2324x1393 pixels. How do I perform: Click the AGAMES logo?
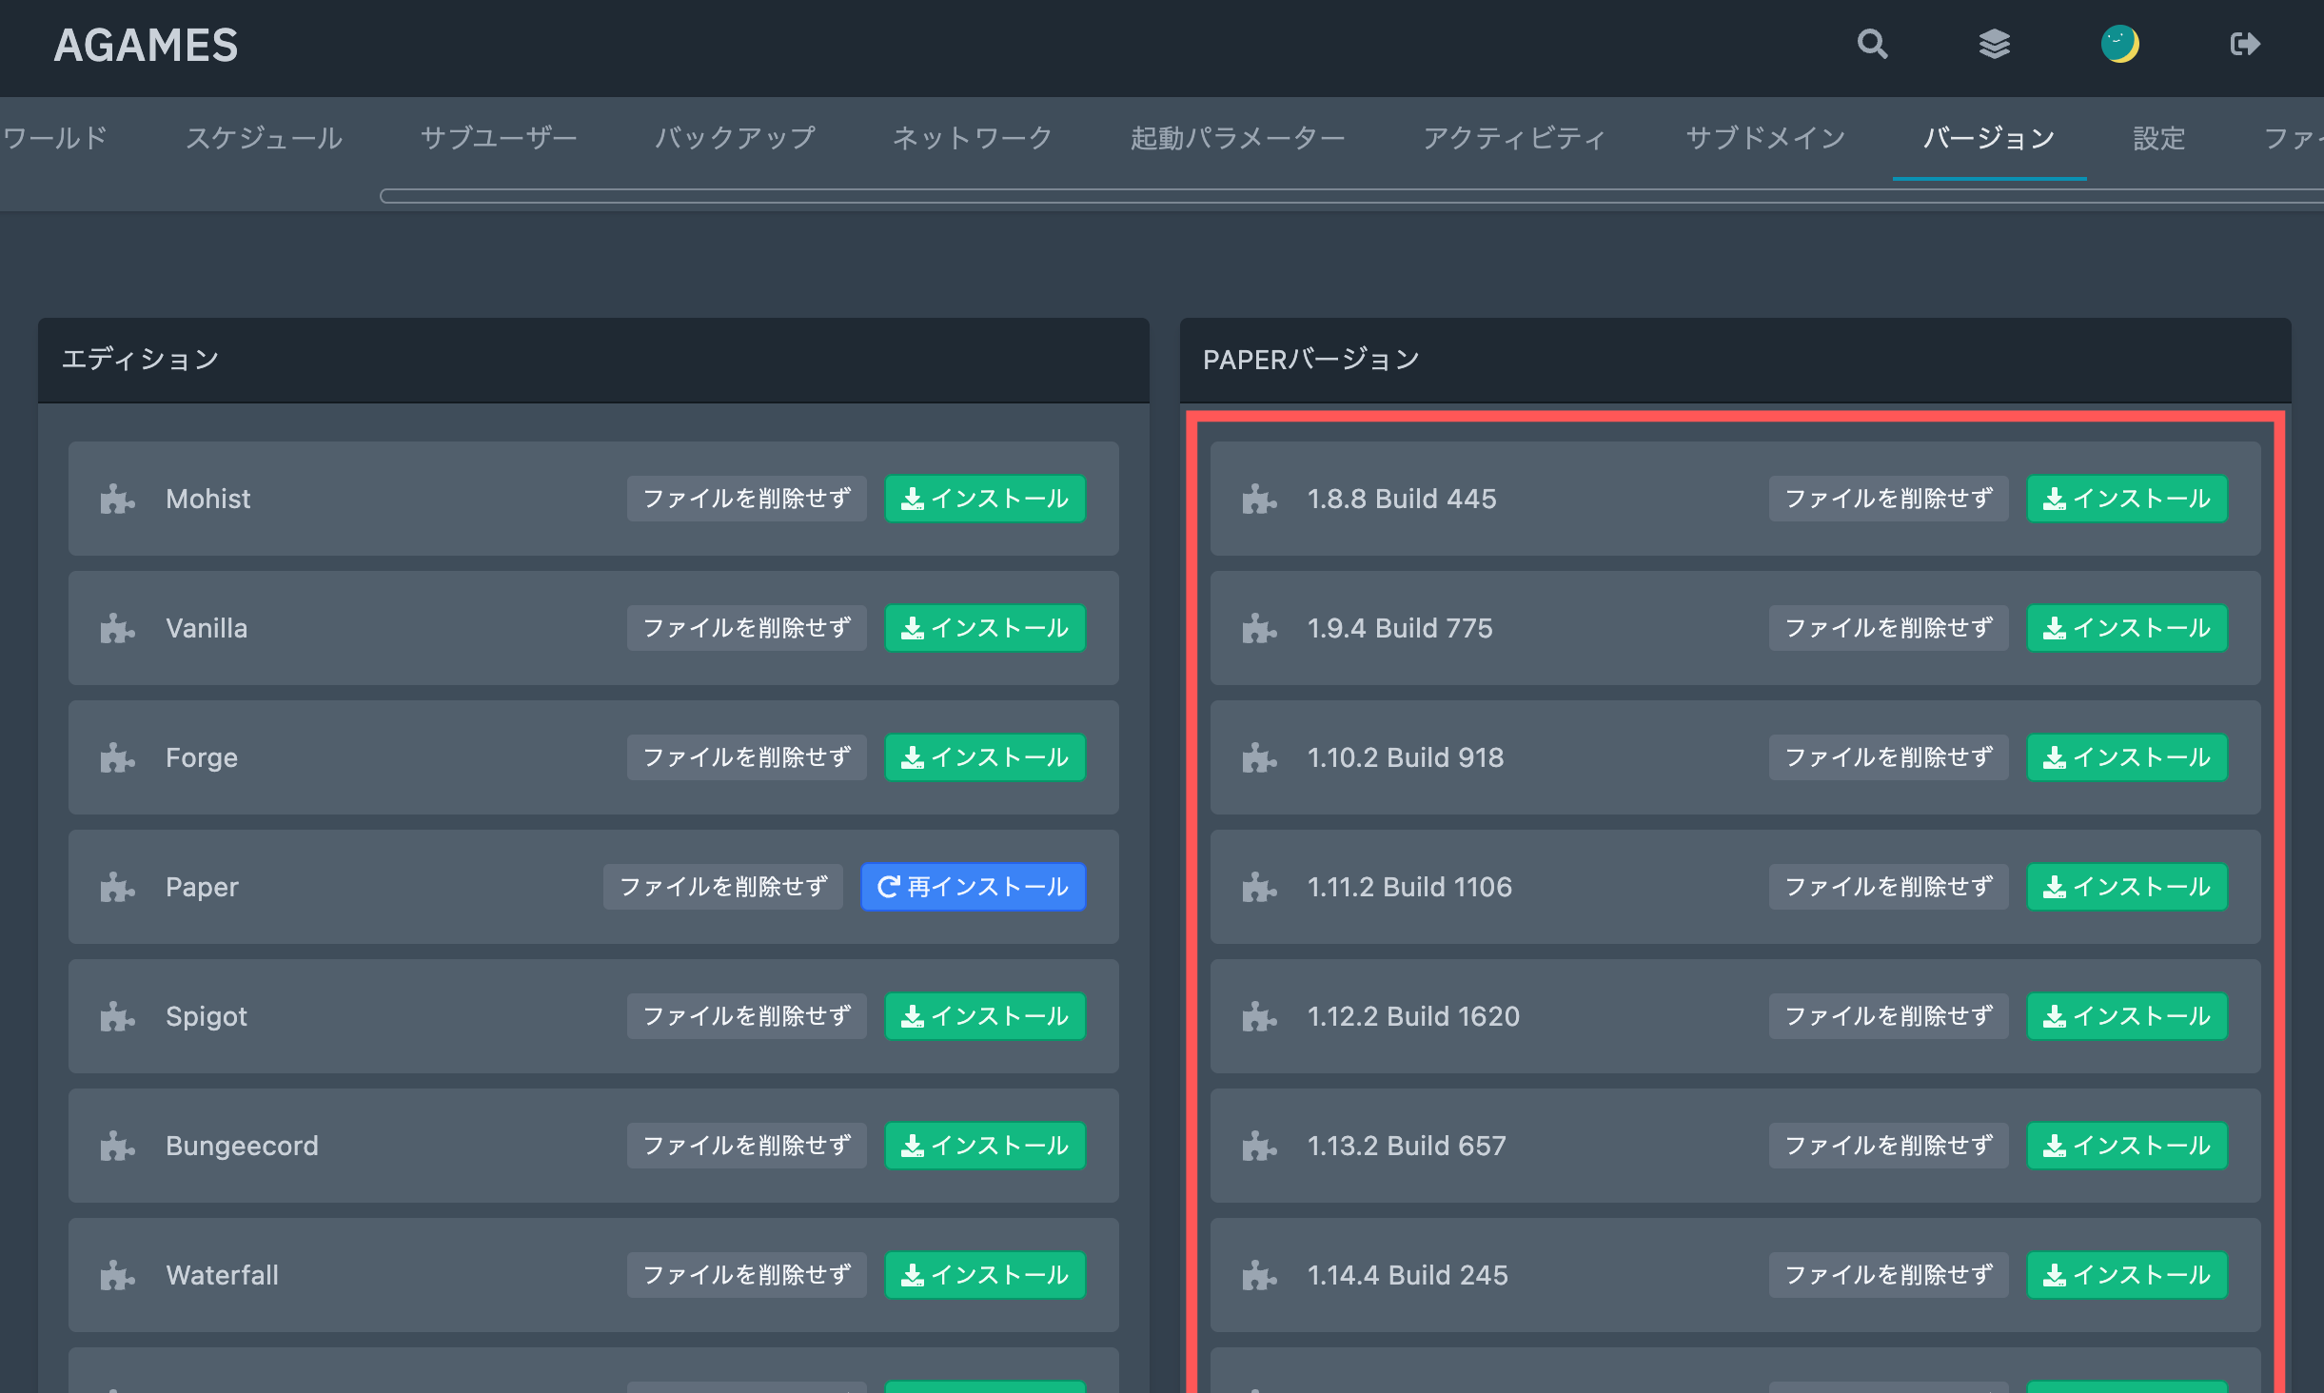(146, 45)
